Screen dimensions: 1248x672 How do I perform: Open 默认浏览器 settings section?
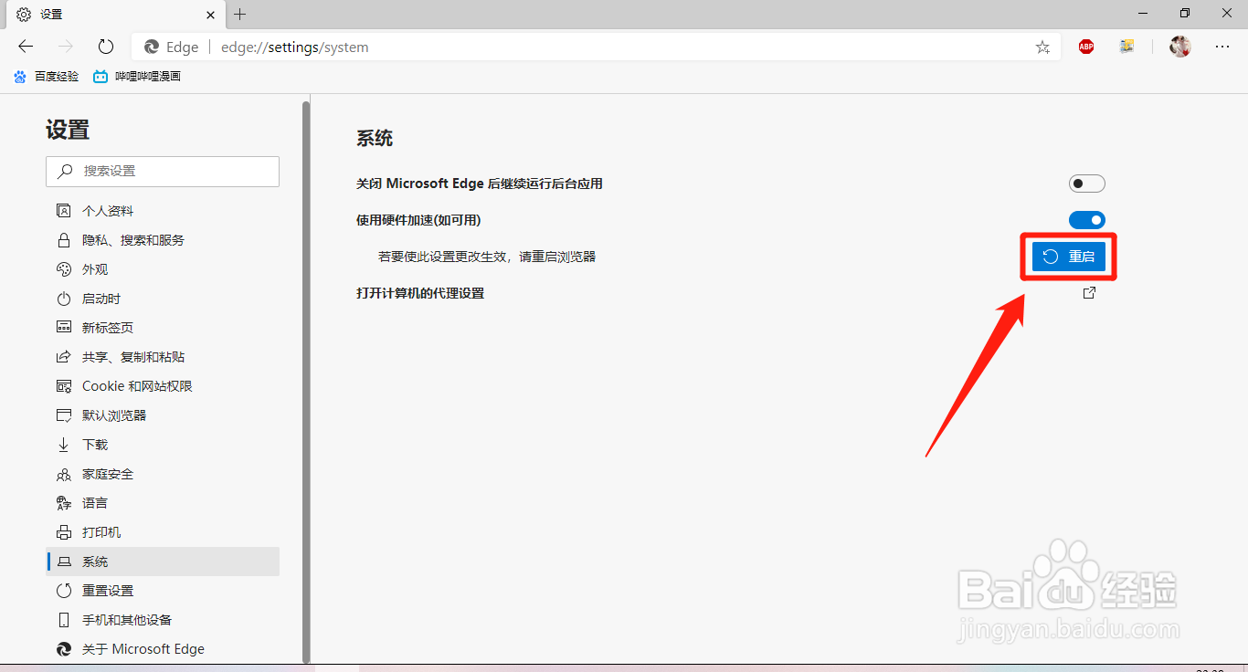tap(163, 415)
